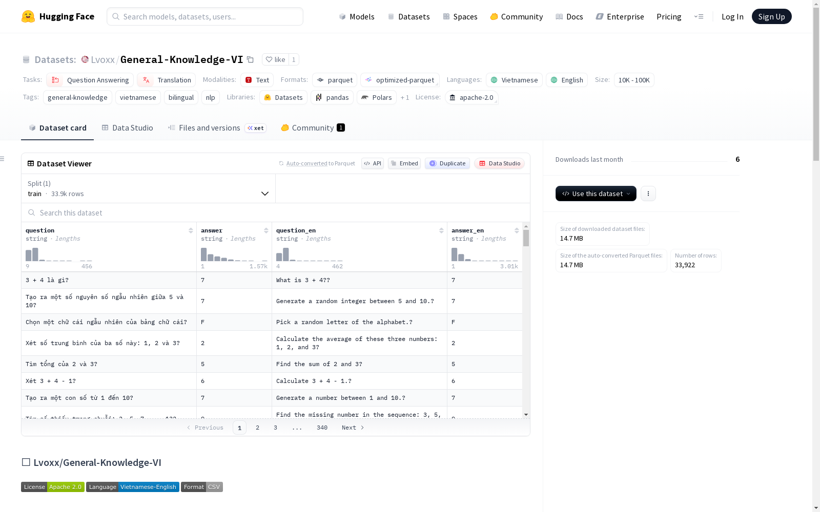Switch to the Data Studio tab
This screenshot has height=512, width=820.
pos(128,128)
